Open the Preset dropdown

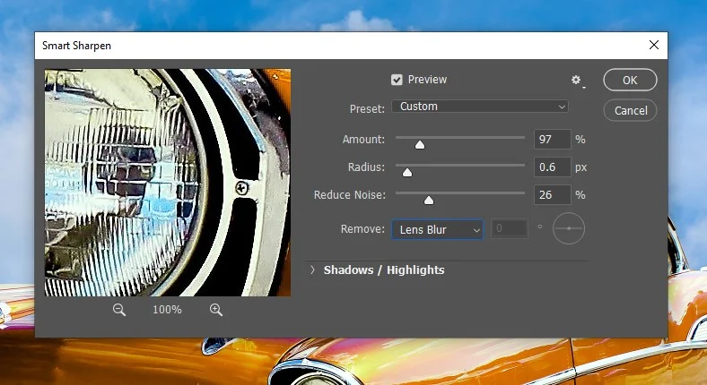click(x=480, y=107)
